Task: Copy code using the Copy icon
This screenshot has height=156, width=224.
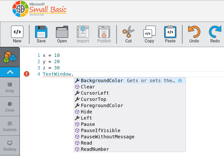Action: click(x=149, y=32)
